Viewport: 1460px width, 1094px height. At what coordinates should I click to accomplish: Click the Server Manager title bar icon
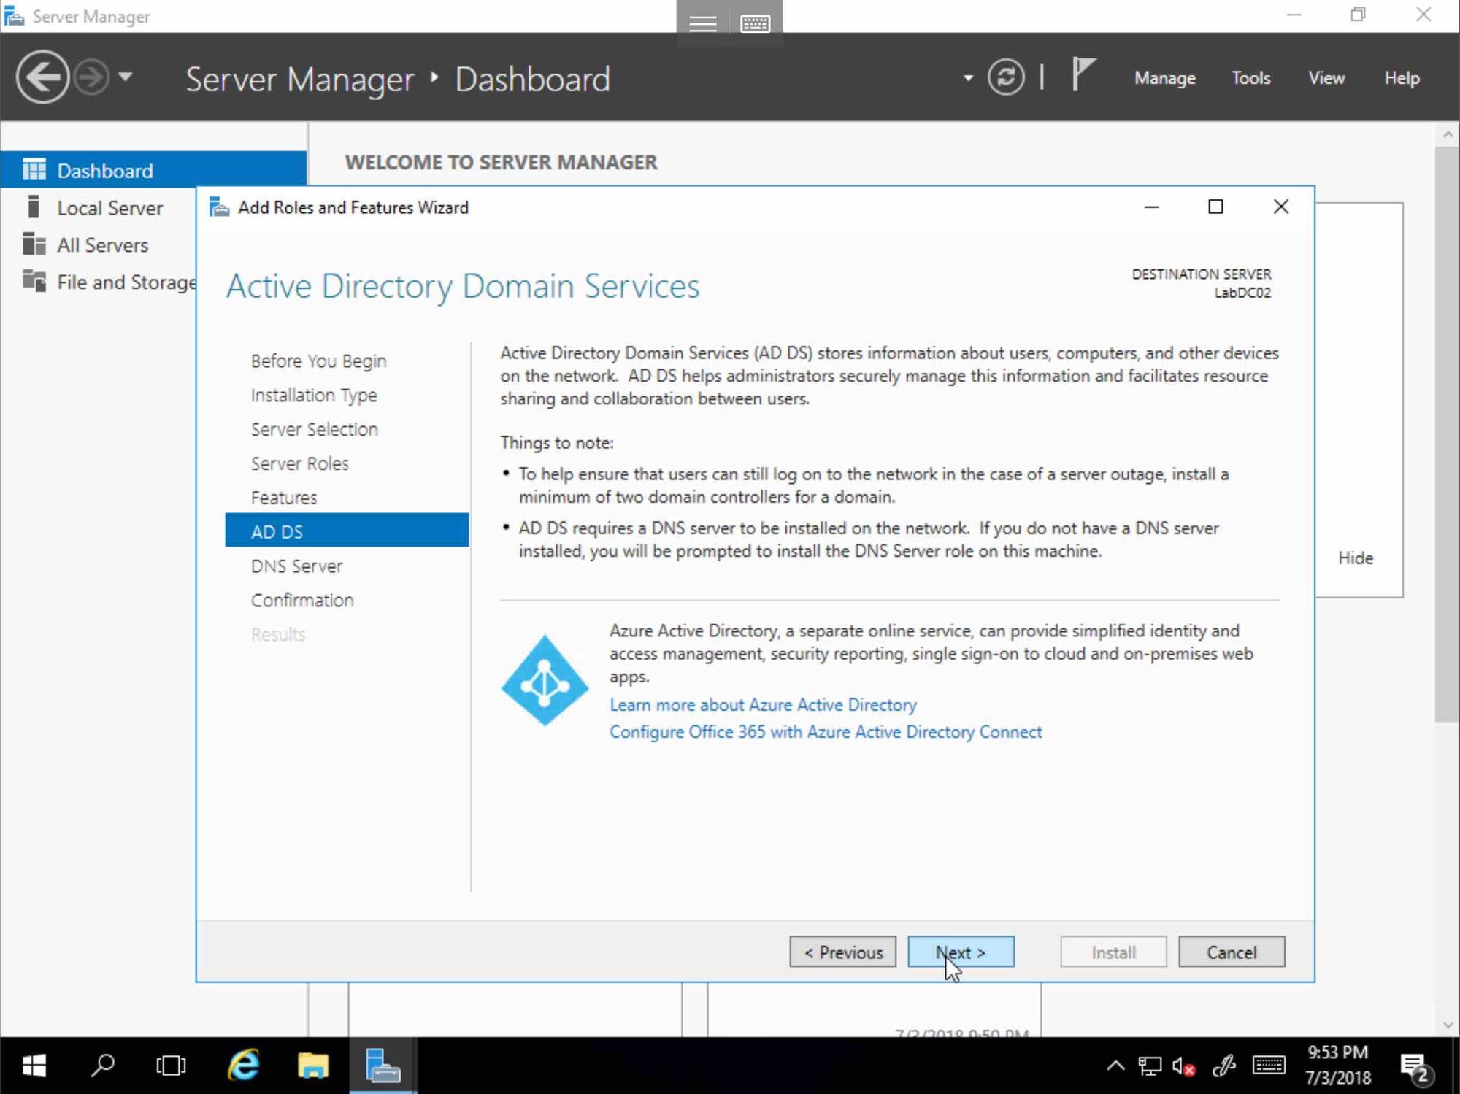tap(14, 16)
